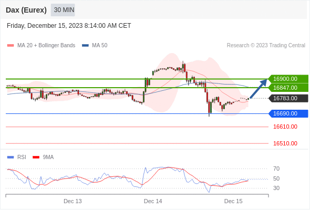Click the red 9MA legend swatch

click(x=36, y=157)
